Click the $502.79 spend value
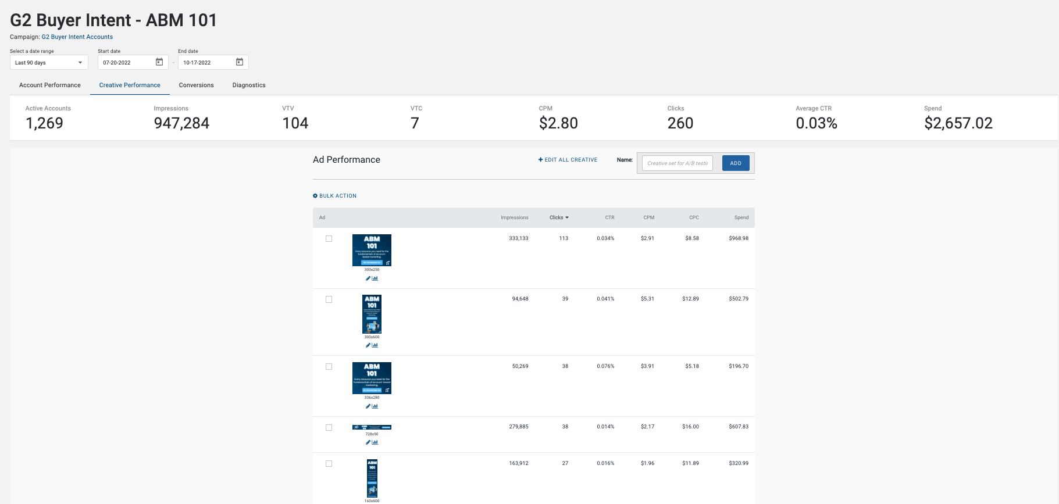Image resolution: width=1059 pixels, height=504 pixels. [739, 299]
